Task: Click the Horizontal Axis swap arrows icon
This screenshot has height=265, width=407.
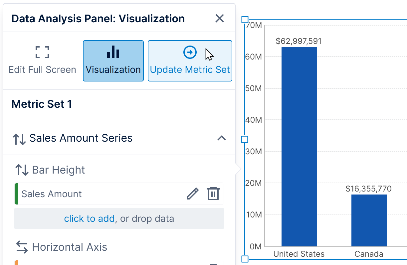Action: (x=22, y=247)
